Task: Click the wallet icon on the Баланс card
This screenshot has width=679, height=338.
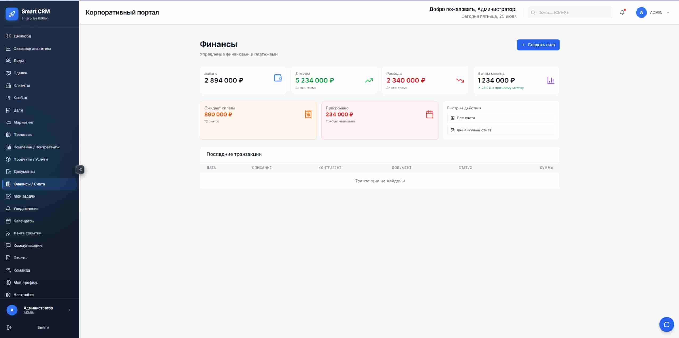Action: [277, 78]
